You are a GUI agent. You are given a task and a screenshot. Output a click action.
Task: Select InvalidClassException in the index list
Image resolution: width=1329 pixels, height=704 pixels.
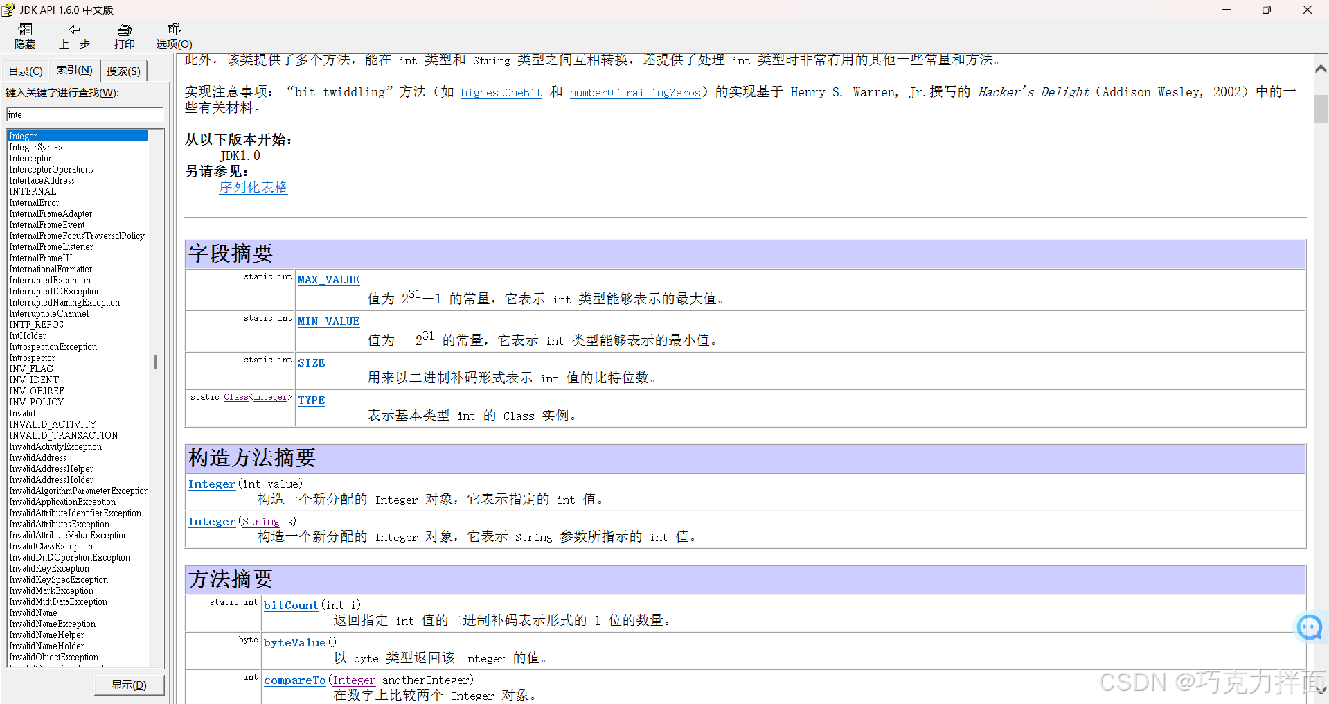click(51, 546)
